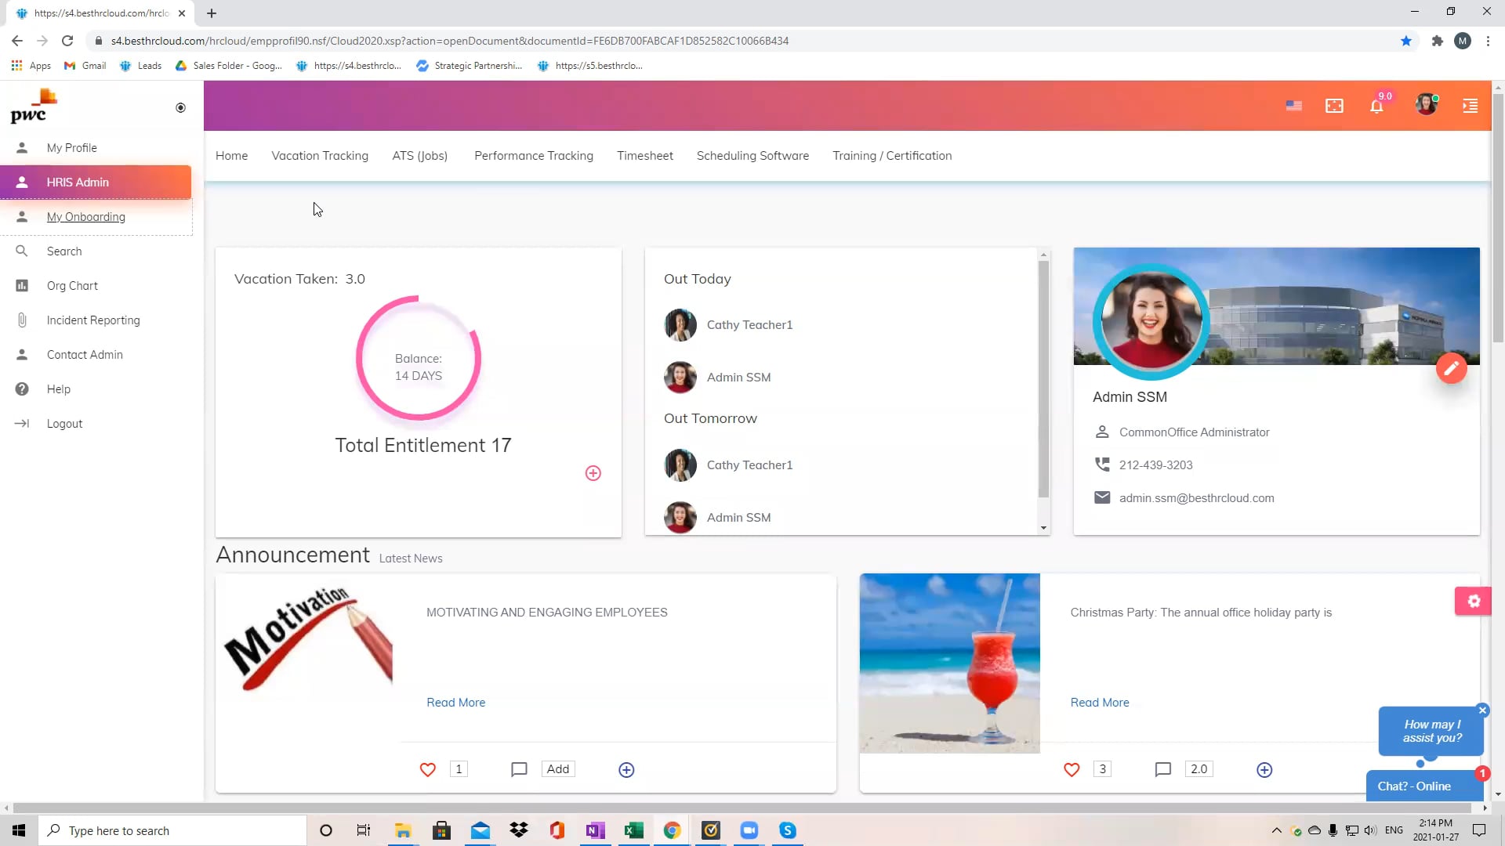This screenshot has width=1505, height=846.
Task: Reload the browser page
Action: coord(67,41)
